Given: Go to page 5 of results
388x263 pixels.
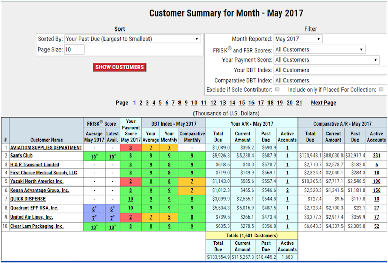Looking at the screenshot, I should [x=160, y=103].
